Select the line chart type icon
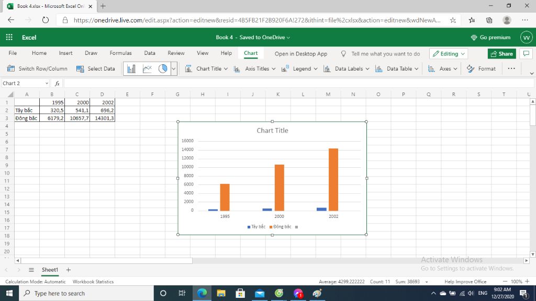The width and height of the screenshot is (536, 301). [x=147, y=68]
